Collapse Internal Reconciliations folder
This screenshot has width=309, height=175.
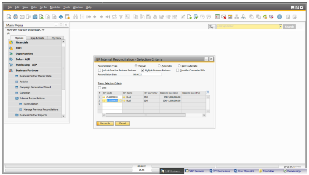pos(17,98)
